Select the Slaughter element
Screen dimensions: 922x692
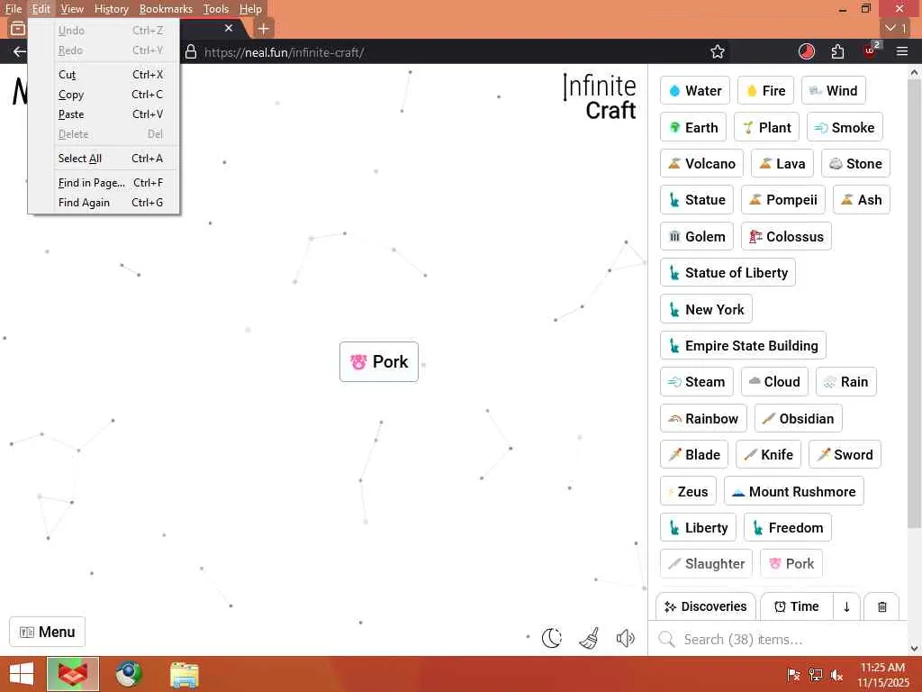point(706,564)
